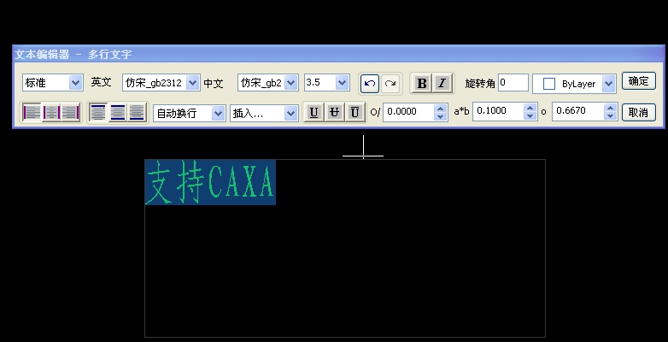This screenshot has width=668, height=342.
Task: Click the highlighted text 支持CAXA
Action: [210, 182]
